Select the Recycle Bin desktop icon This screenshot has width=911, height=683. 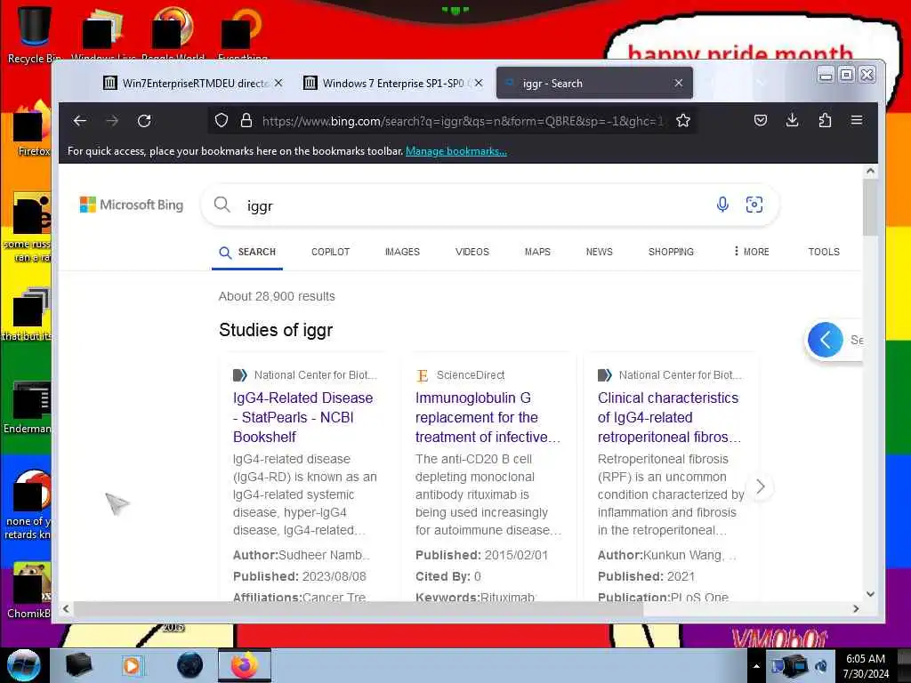[x=34, y=35]
